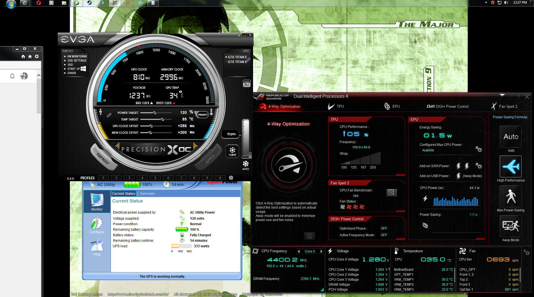Click the notification bell icon in the left window
Viewport: 534px width, 297px height.
click(12, 76)
